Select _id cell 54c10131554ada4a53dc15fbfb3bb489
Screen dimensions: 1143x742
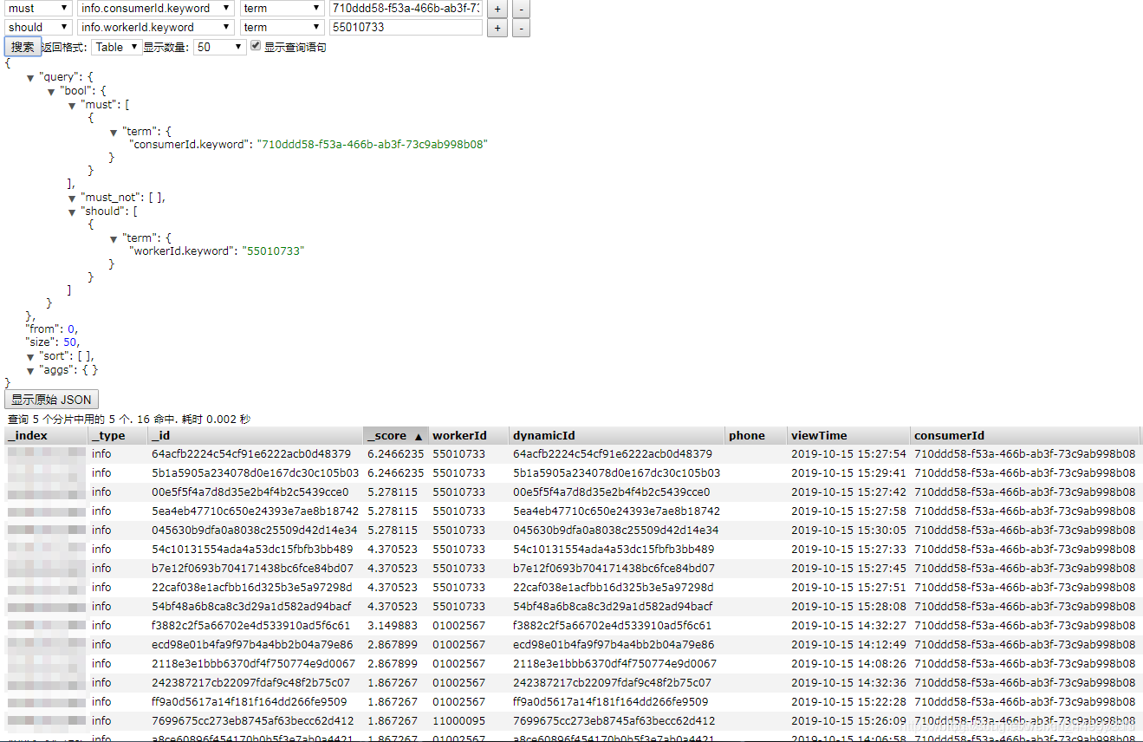(252, 549)
